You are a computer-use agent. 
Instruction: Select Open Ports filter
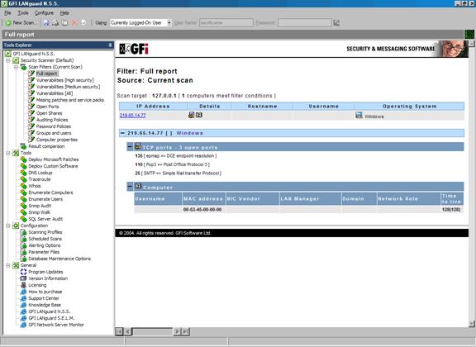point(48,107)
